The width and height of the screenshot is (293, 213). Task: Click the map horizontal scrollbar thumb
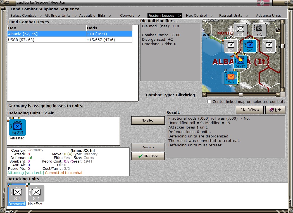point(241,95)
